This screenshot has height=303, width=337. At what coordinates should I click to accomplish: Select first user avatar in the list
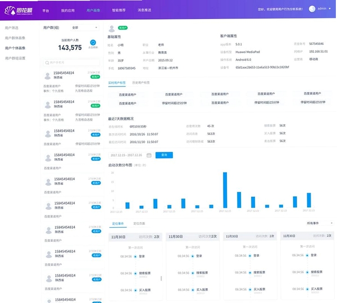click(x=47, y=76)
